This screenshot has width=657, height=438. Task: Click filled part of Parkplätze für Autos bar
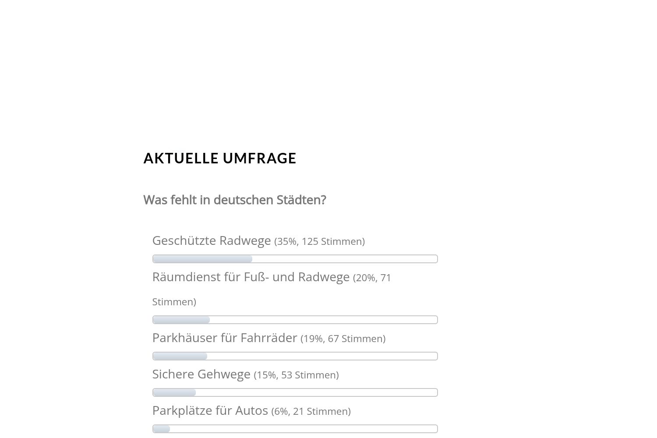pos(161,429)
